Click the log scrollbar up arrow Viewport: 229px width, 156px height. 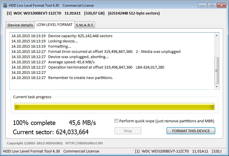(x=217, y=35)
